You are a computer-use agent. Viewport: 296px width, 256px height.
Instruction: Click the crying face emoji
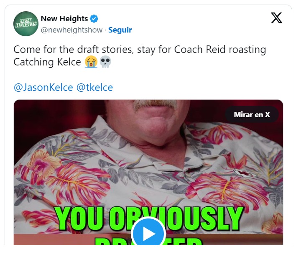tap(91, 62)
